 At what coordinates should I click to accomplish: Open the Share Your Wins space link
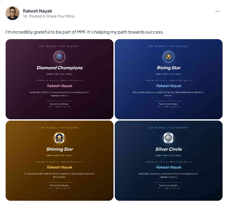(x=60, y=16)
